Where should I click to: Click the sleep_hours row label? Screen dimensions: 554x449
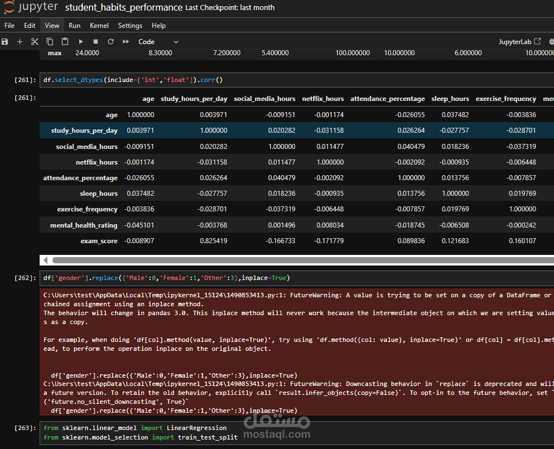click(x=99, y=193)
